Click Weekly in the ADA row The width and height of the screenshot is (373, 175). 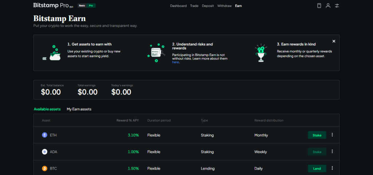tap(260, 152)
